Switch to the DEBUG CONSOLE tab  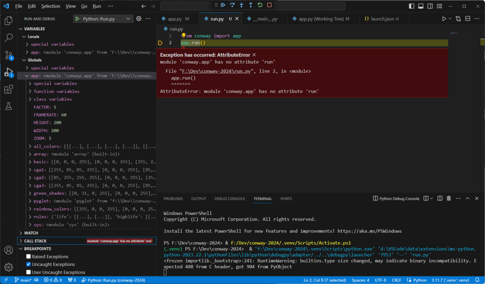[x=230, y=198]
